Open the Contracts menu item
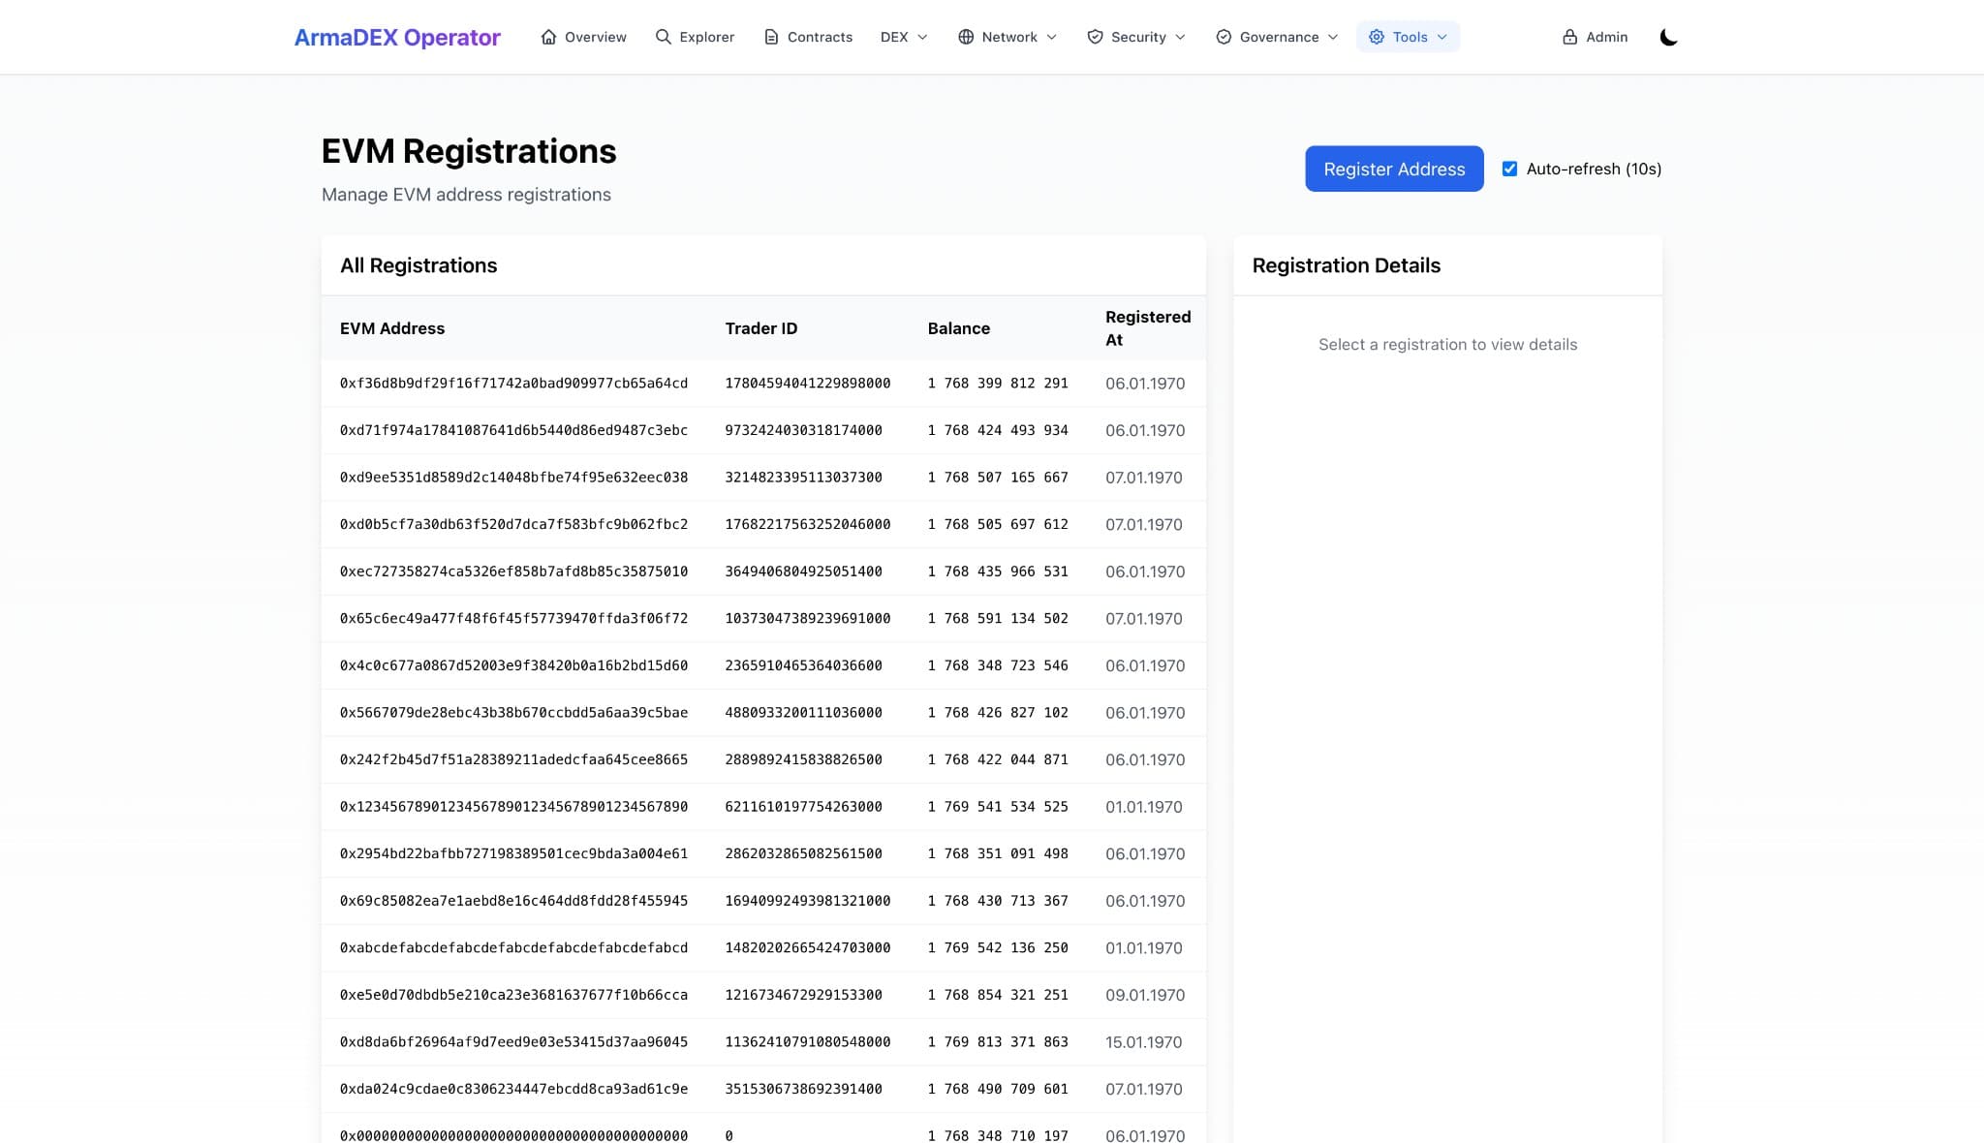 coord(820,37)
